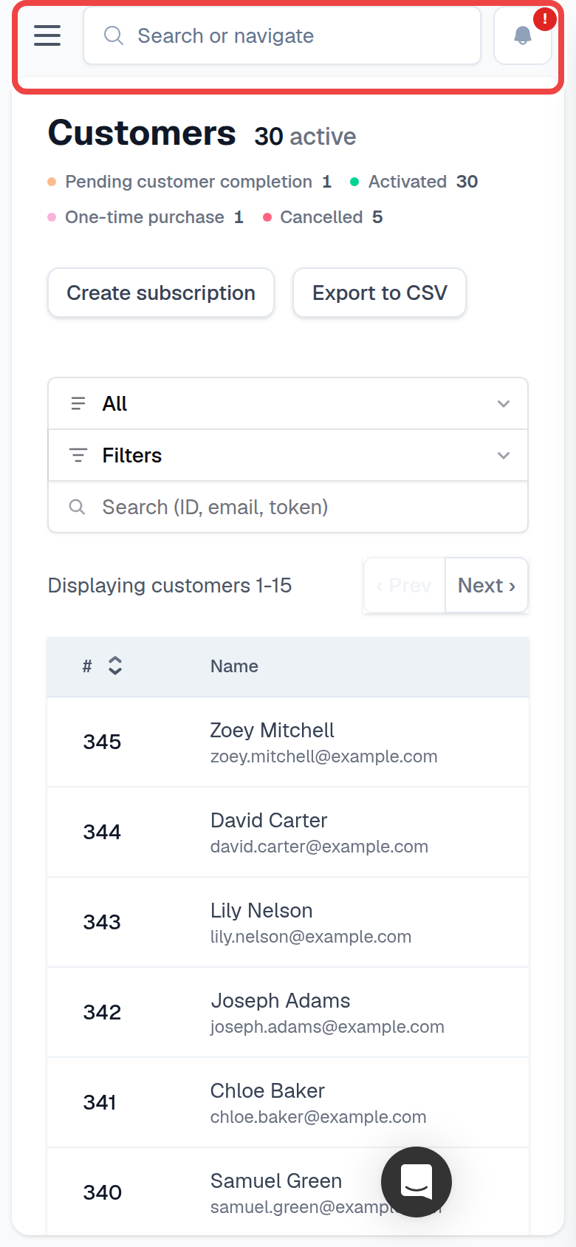The height and width of the screenshot is (1247, 576).
Task: Filter by Pending customer completion status
Action: (x=190, y=182)
